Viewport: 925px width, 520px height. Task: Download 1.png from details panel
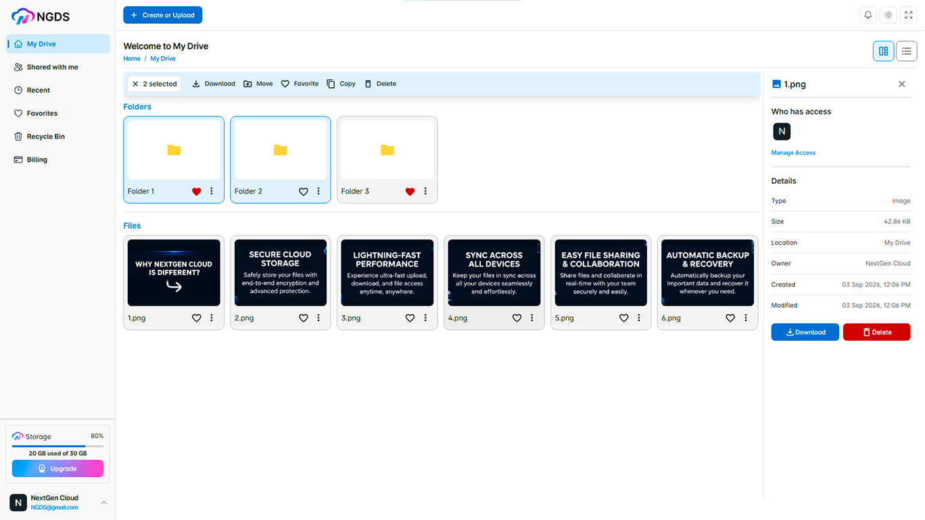point(805,332)
